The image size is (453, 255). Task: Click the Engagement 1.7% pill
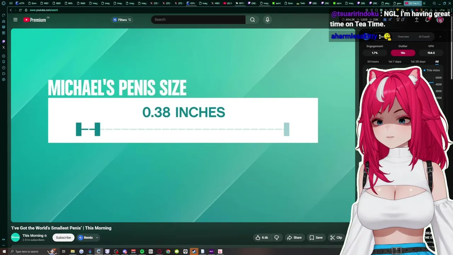pyautogui.click(x=374, y=53)
